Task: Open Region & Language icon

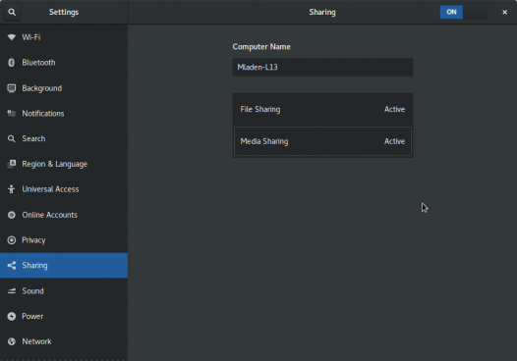Action: click(x=12, y=164)
